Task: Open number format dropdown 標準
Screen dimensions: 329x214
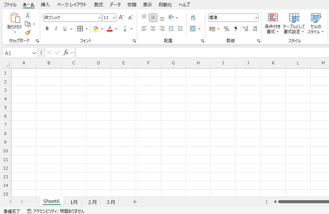Action: pos(256,18)
